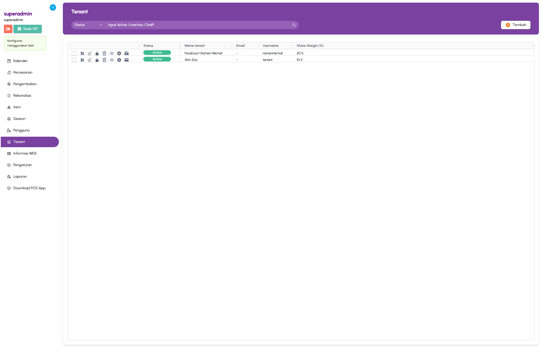Open the Status filter dropdown

88,25
